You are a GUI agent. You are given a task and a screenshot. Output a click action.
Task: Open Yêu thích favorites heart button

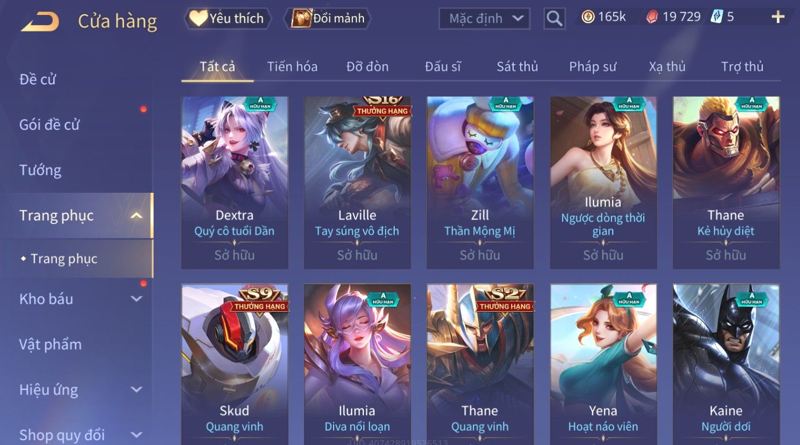[x=227, y=19]
